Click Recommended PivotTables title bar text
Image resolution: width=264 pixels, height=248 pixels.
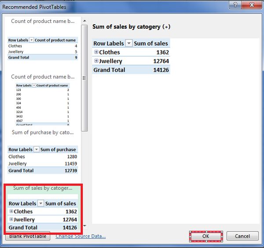click(x=34, y=7)
